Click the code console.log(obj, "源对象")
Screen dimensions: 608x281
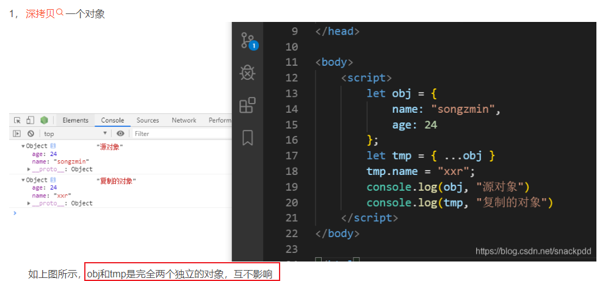point(448,187)
